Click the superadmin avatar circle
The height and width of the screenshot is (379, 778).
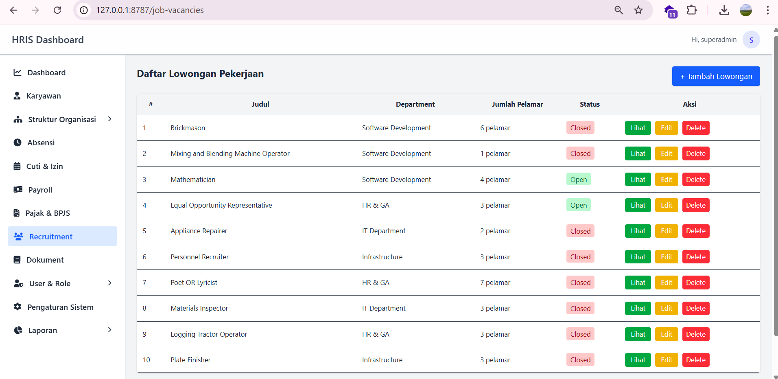751,40
